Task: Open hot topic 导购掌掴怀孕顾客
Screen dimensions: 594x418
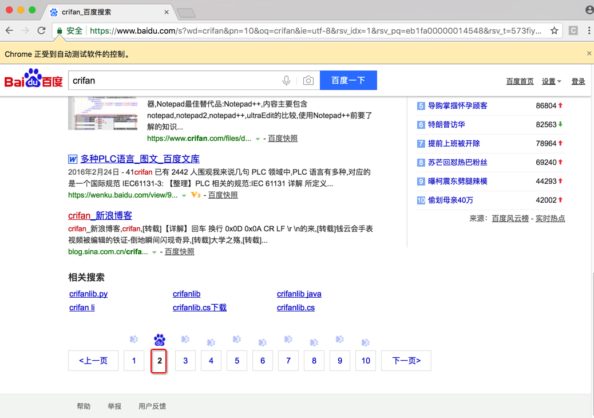Action: point(458,106)
